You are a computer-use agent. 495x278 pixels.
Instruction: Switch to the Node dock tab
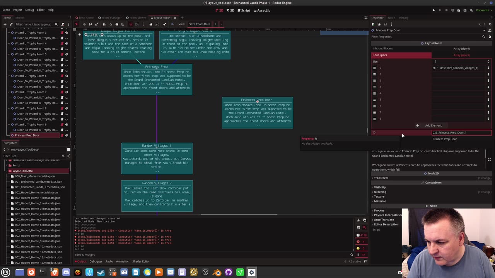pyautogui.click(x=391, y=17)
